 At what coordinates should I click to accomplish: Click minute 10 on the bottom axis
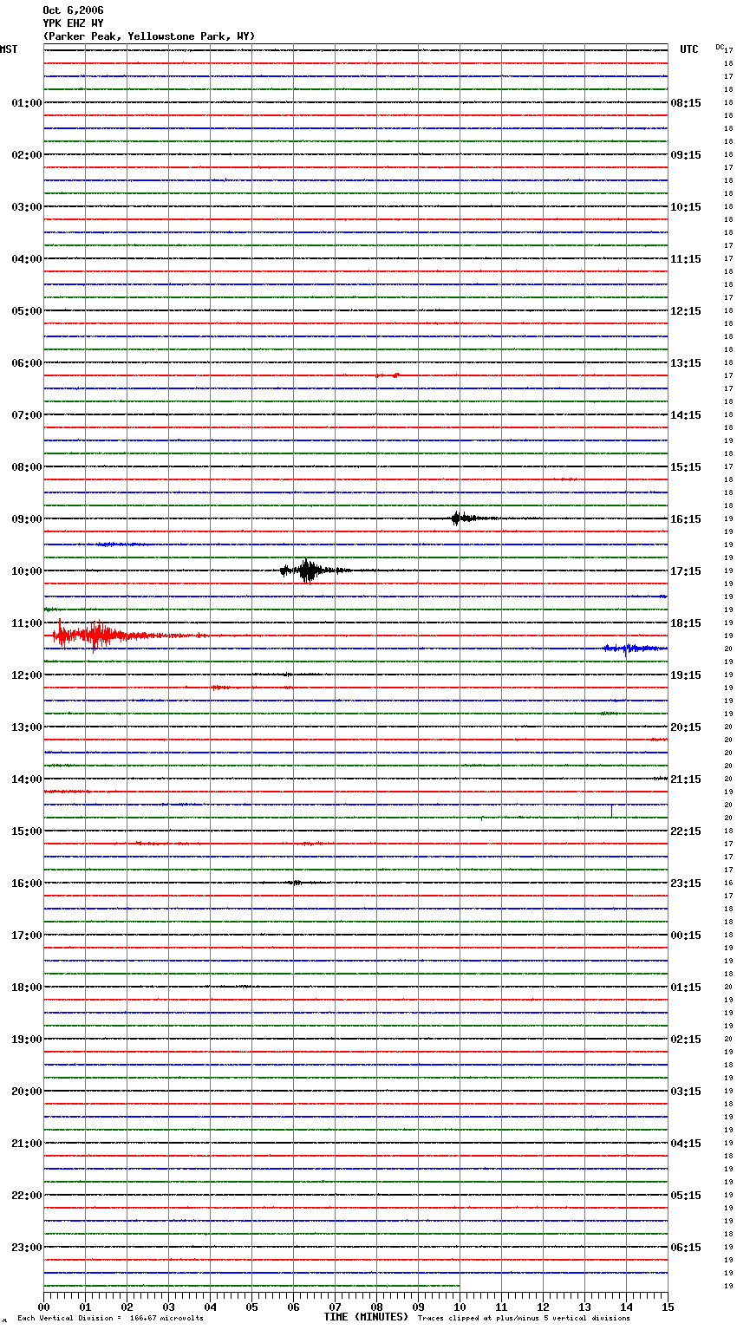[x=460, y=1307]
